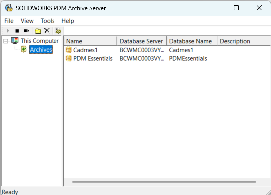Sort by the Database Name column header
Image resolution: width=271 pixels, height=195 pixels.
(x=192, y=41)
